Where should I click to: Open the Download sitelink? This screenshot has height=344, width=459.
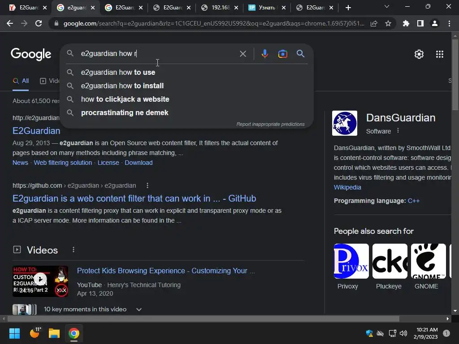tap(139, 163)
